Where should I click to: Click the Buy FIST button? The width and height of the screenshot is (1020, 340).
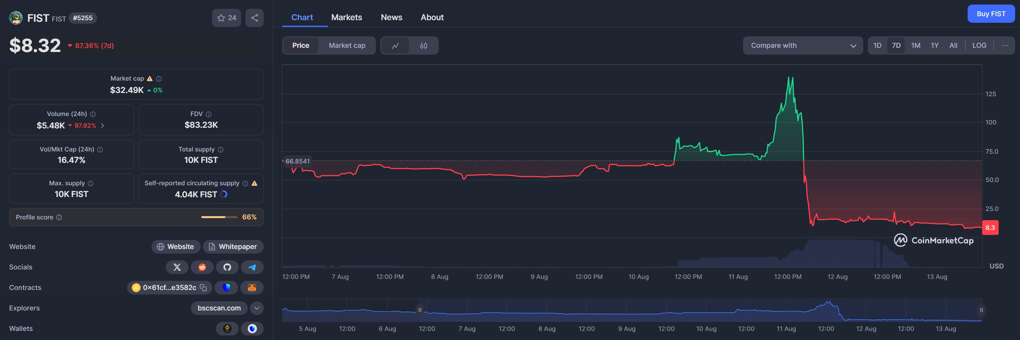click(x=991, y=14)
